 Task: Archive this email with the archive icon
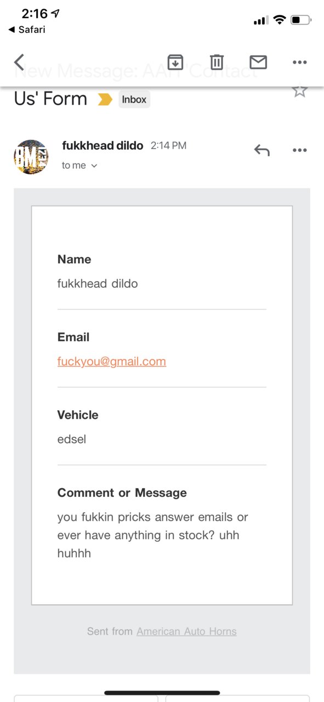175,62
